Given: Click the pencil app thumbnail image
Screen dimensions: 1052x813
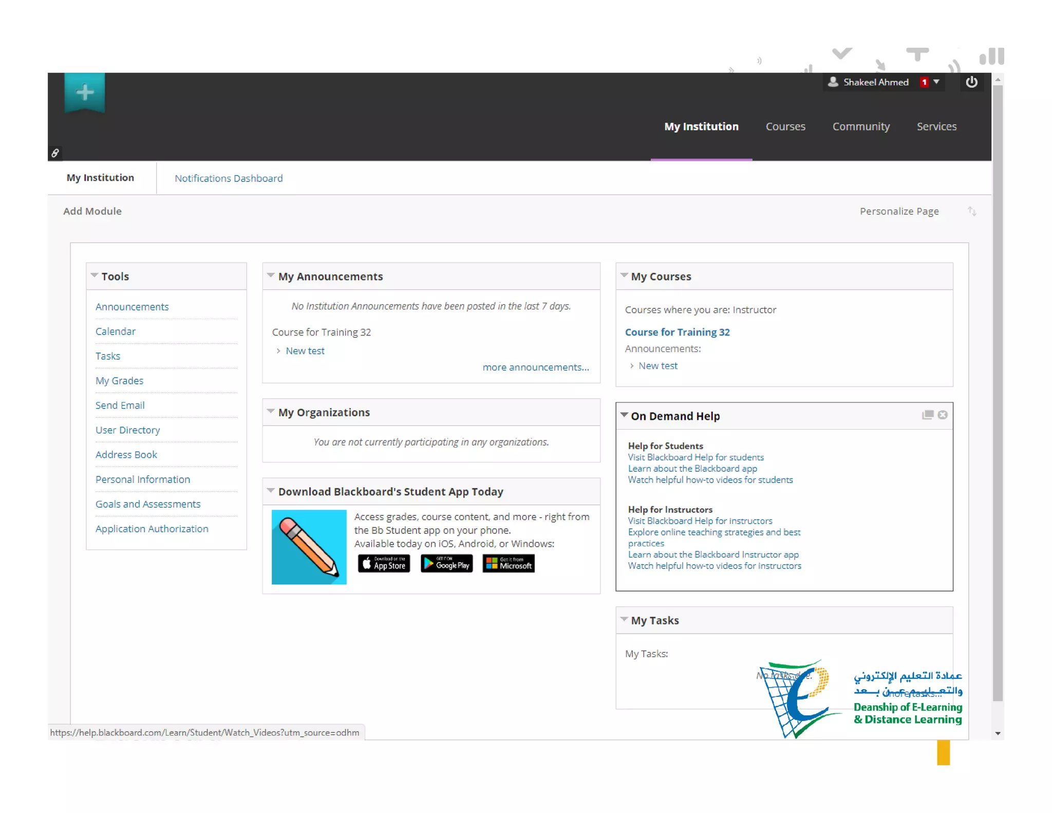Looking at the screenshot, I should click(309, 547).
